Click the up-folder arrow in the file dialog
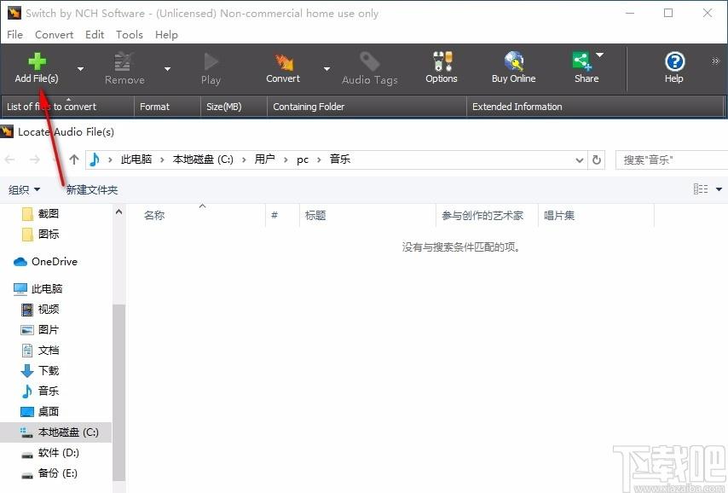This screenshot has width=728, height=493. 74,159
